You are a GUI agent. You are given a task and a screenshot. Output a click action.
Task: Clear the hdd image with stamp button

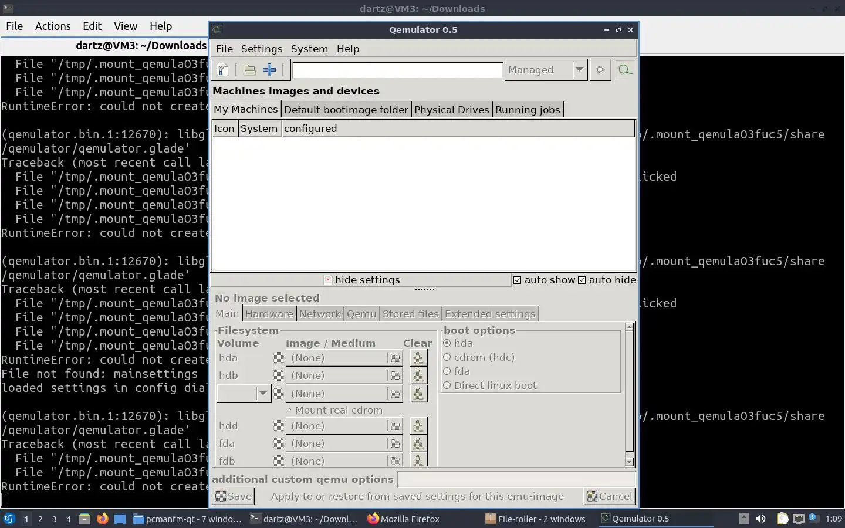[418, 426]
